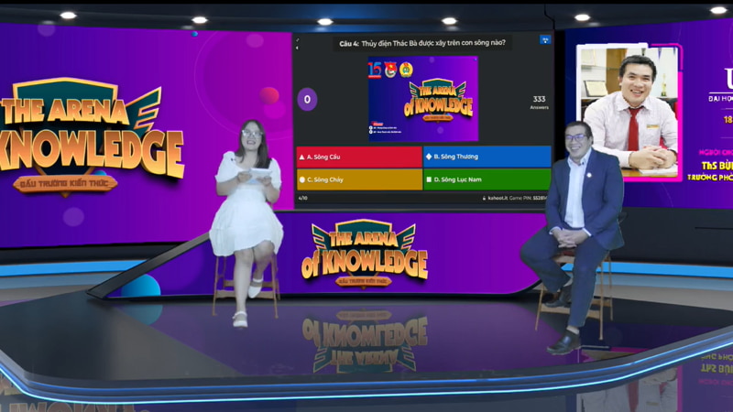
Task: Click the lock icon beside kahoot.it
Action: tap(483, 198)
